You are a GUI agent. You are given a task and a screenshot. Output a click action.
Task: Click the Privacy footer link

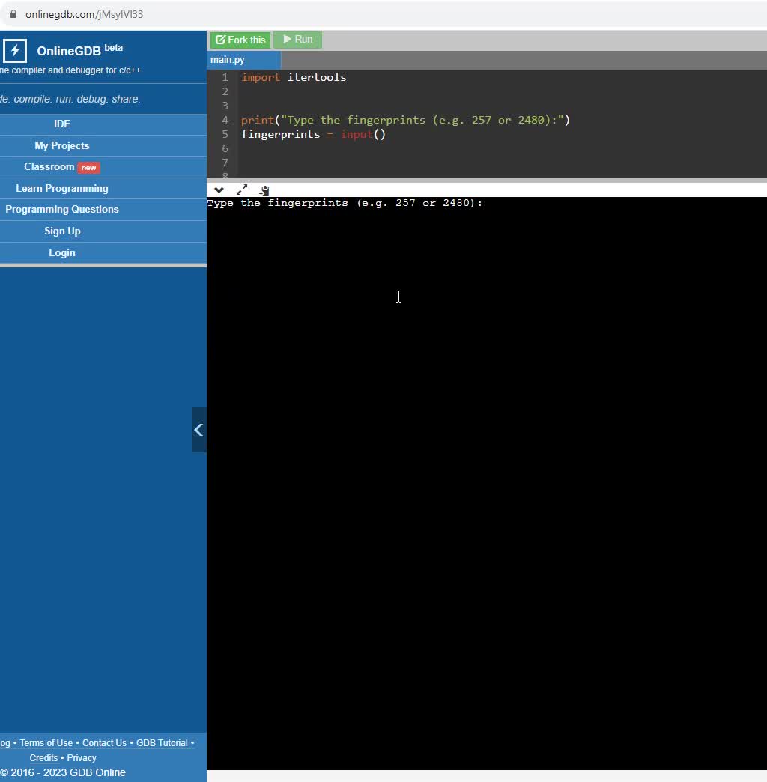click(x=82, y=758)
